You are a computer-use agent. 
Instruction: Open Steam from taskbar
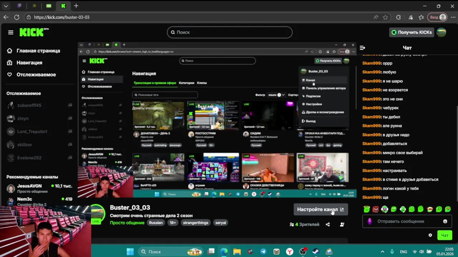pyautogui.click(x=316, y=252)
